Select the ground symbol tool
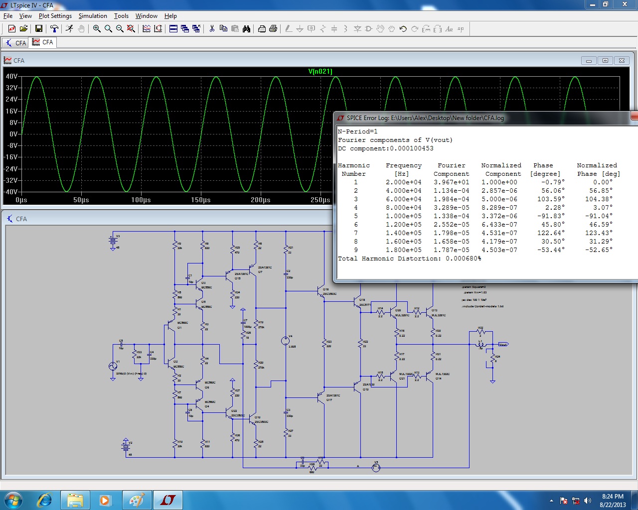 coord(300,29)
